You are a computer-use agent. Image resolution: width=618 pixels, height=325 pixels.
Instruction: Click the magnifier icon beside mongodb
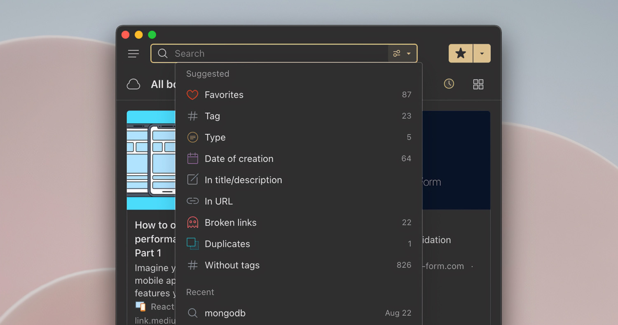(192, 313)
